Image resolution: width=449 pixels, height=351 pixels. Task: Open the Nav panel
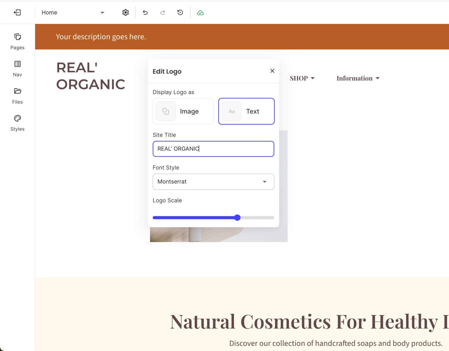17,69
